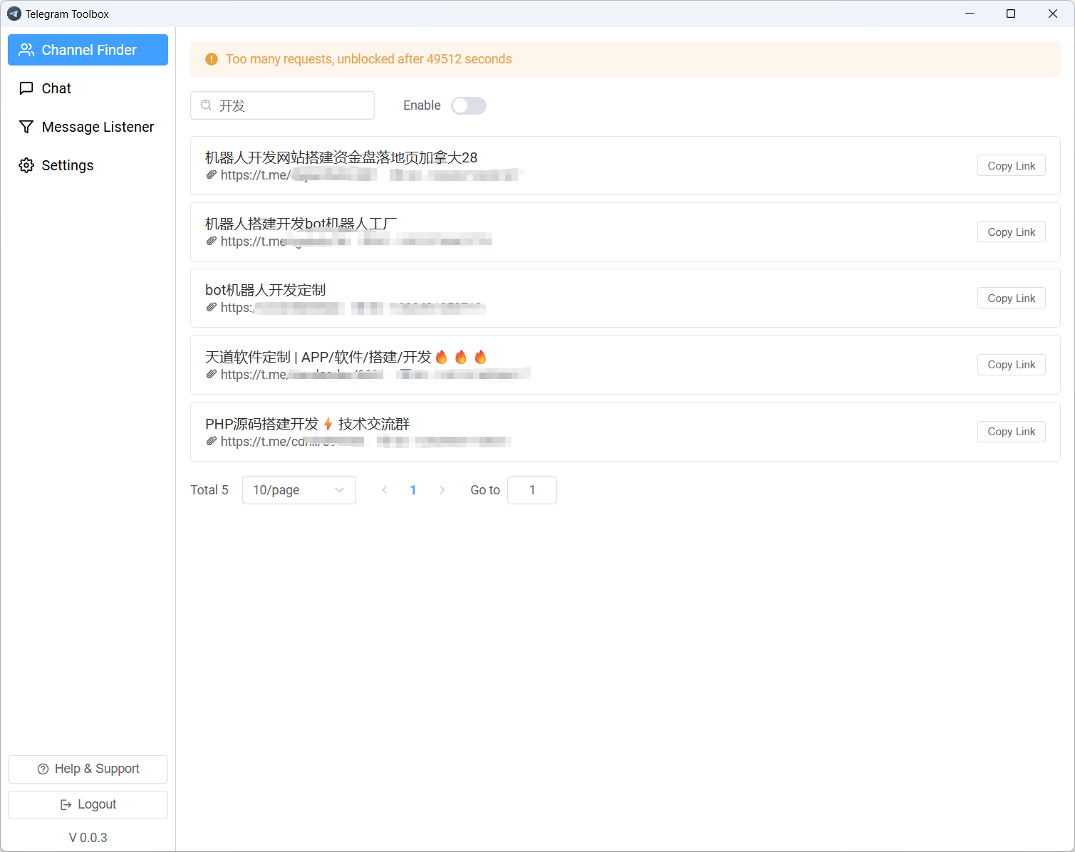Open Settings in the sidebar
This screenshot has height=852, width=1075.
coord(88,165)
